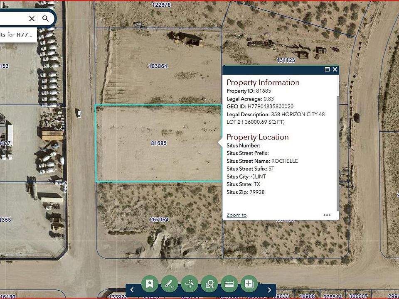The height and width of the screenshot is (299, 399).
Task: Click the Property Information heading
Action: 263,82
